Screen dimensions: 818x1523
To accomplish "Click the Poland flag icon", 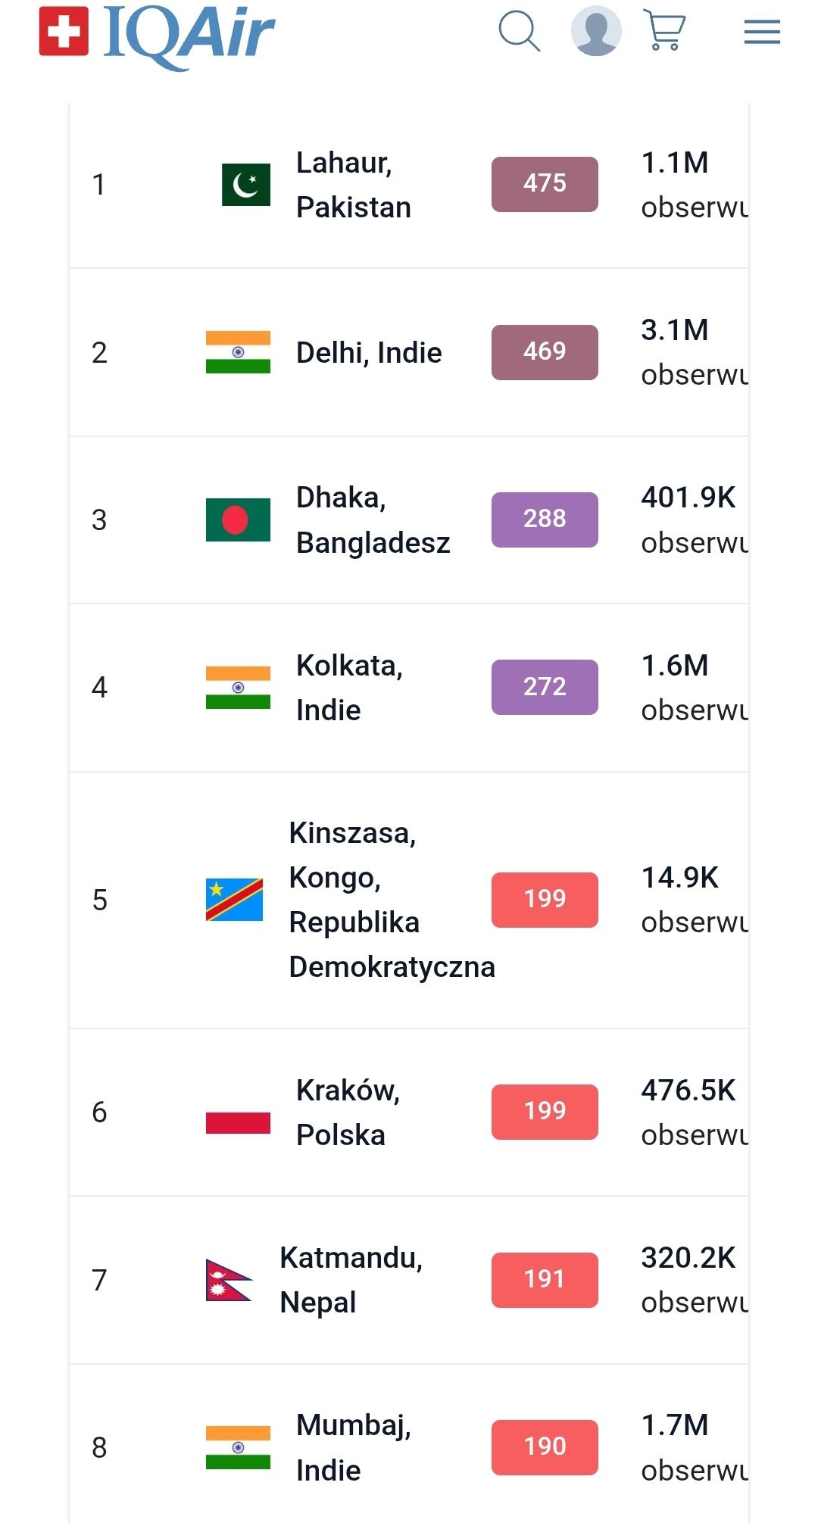I will tap(238, 1113).
